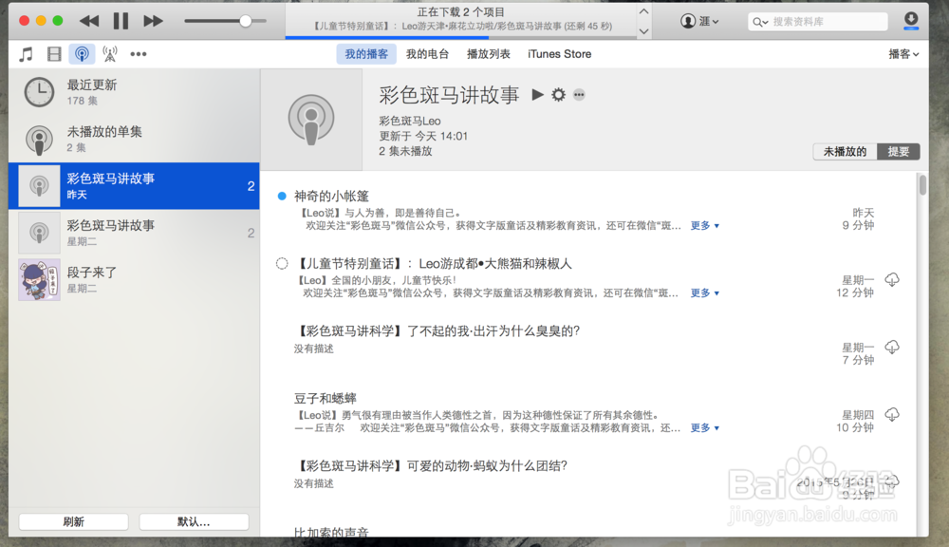Toggle played status dot on 神奇的小帐篷
Image resolution: width=949 pixels, height=547 pixels.
280,196
